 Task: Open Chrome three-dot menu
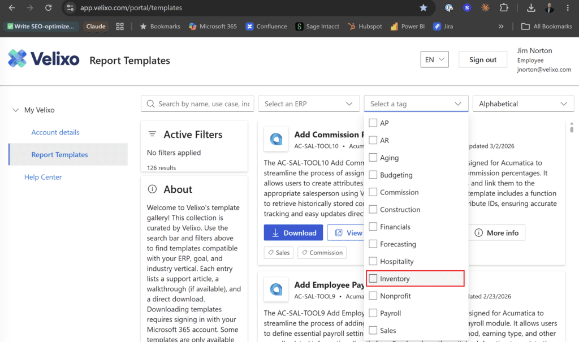(x=568, y=8)
